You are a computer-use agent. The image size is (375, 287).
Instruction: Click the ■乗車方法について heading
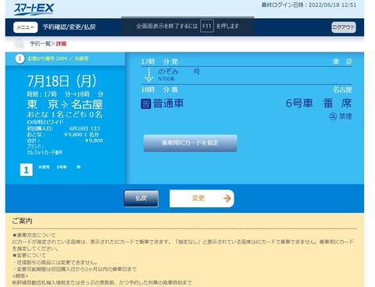(34, 235)
